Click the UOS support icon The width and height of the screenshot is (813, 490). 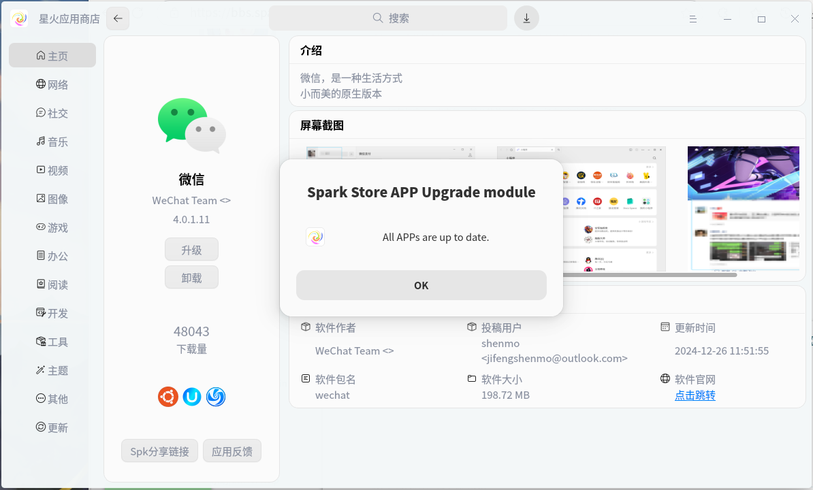192,397
